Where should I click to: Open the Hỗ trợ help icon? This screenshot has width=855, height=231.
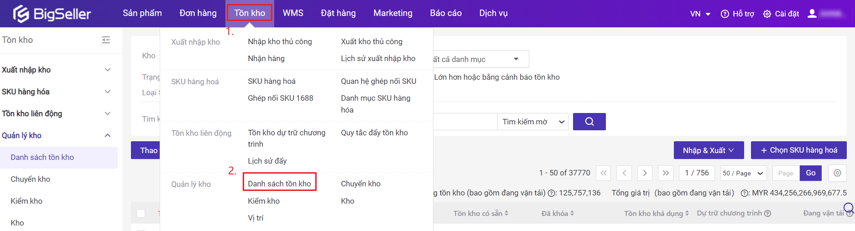pos(725,14)
